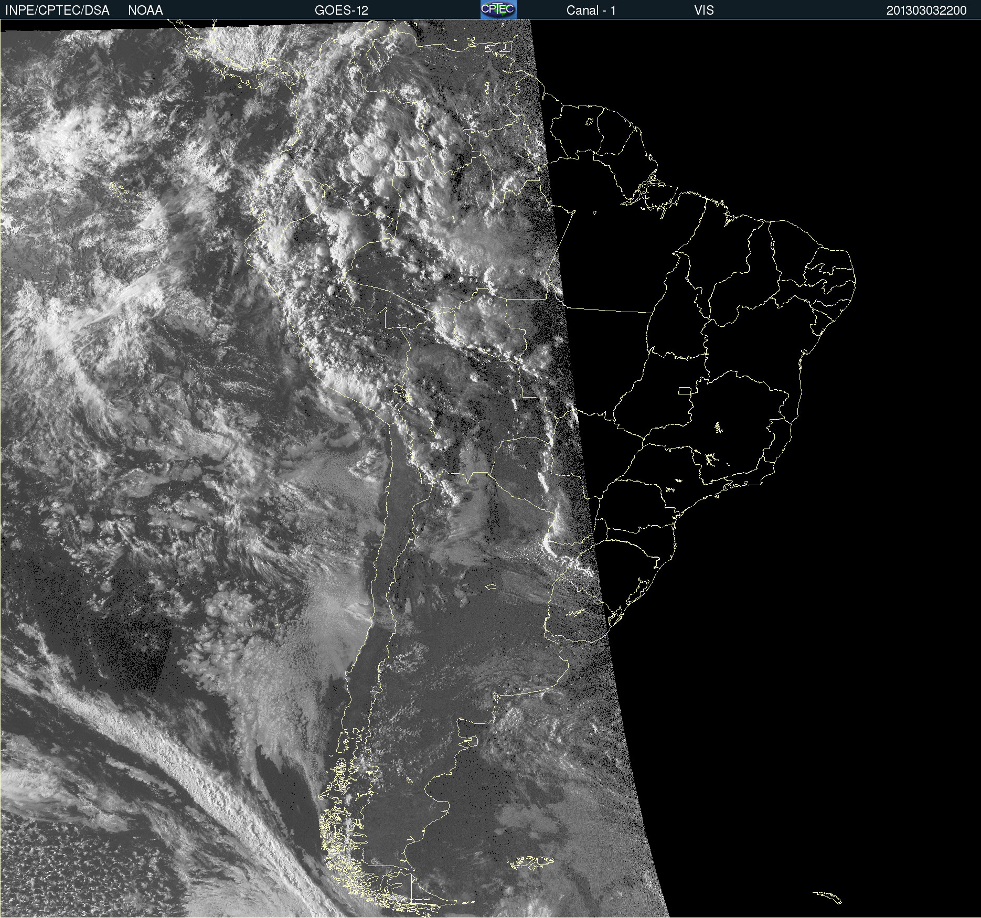This screenshot has width=981, height=918.
Task: Click the VIS label in the header
Action: pyautogui.click(x=704, y=10)
